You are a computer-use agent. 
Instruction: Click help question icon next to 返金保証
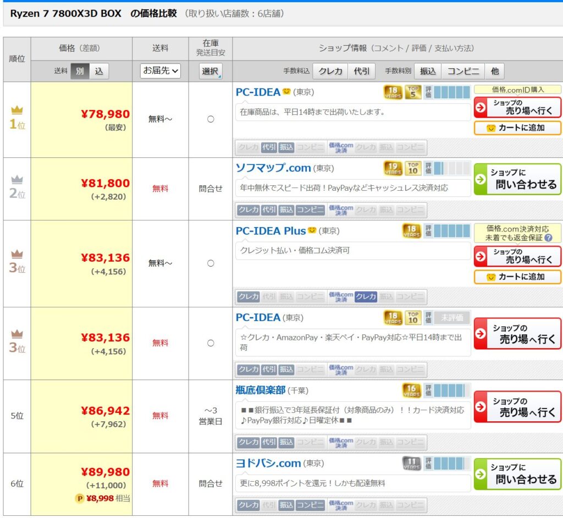click(548, 238)
